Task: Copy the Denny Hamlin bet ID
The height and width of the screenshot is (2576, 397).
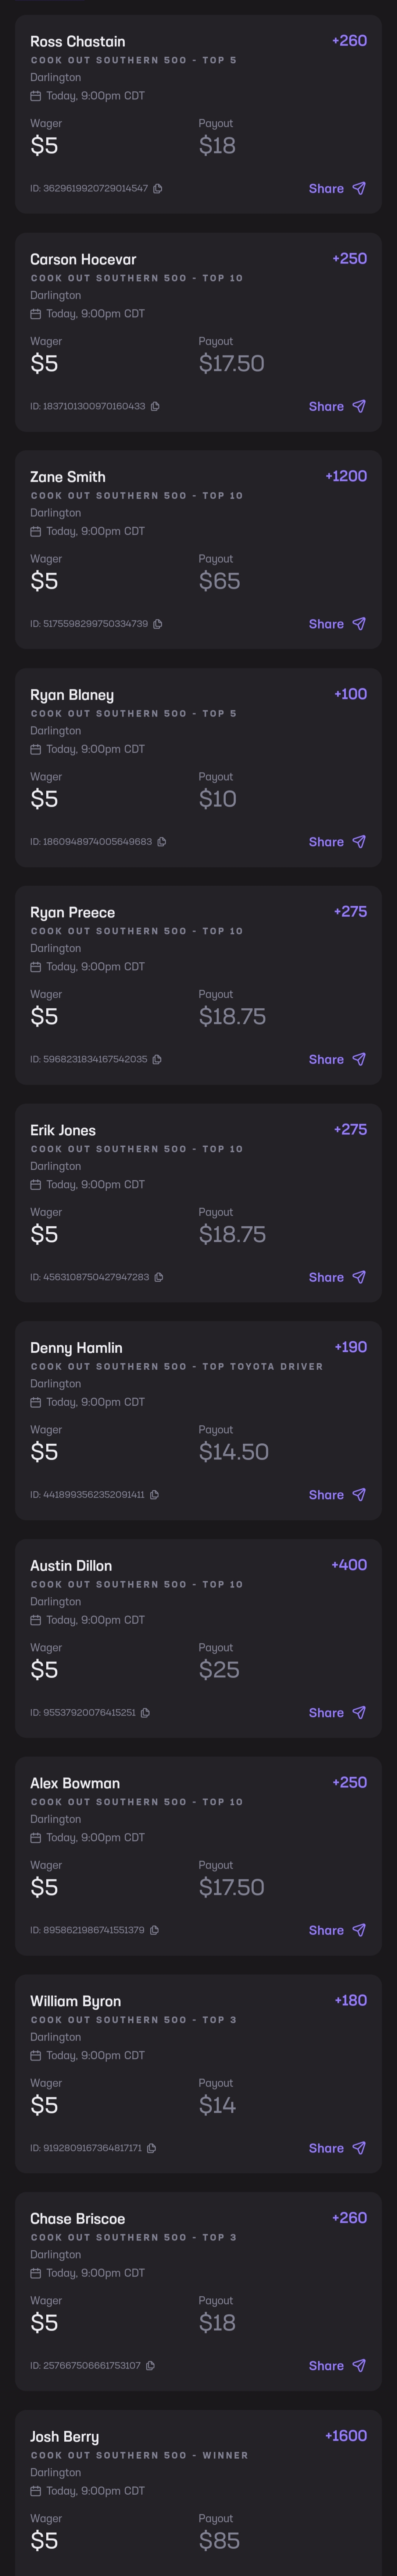Action: pos(154,1495)
